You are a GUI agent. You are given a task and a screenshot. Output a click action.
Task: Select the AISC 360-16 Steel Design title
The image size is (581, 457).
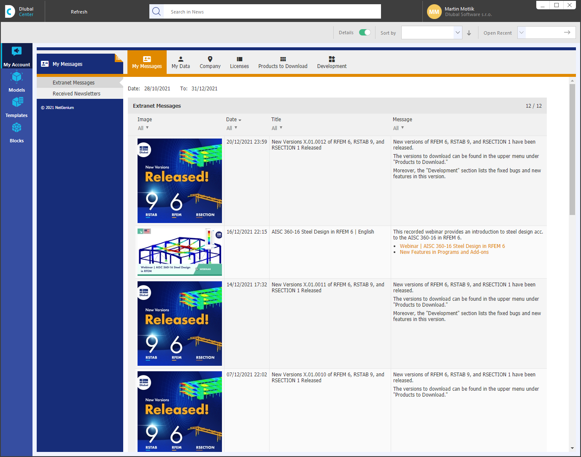click(x=323, y=232)
